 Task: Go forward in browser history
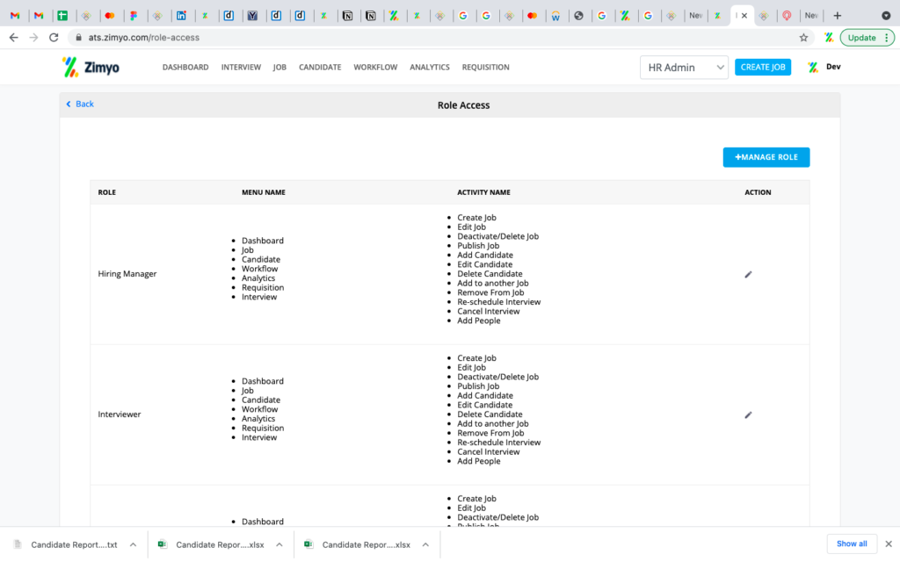[34, 37]
